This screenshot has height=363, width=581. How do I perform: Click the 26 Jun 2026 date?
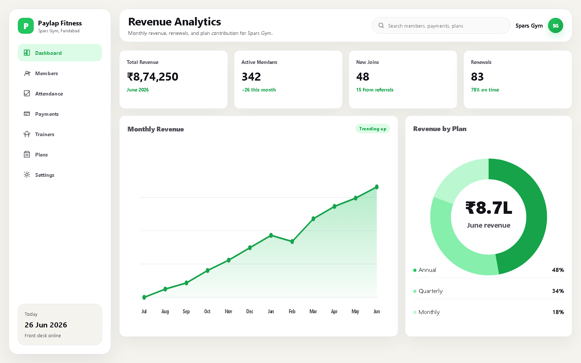[x=46, y=325]
